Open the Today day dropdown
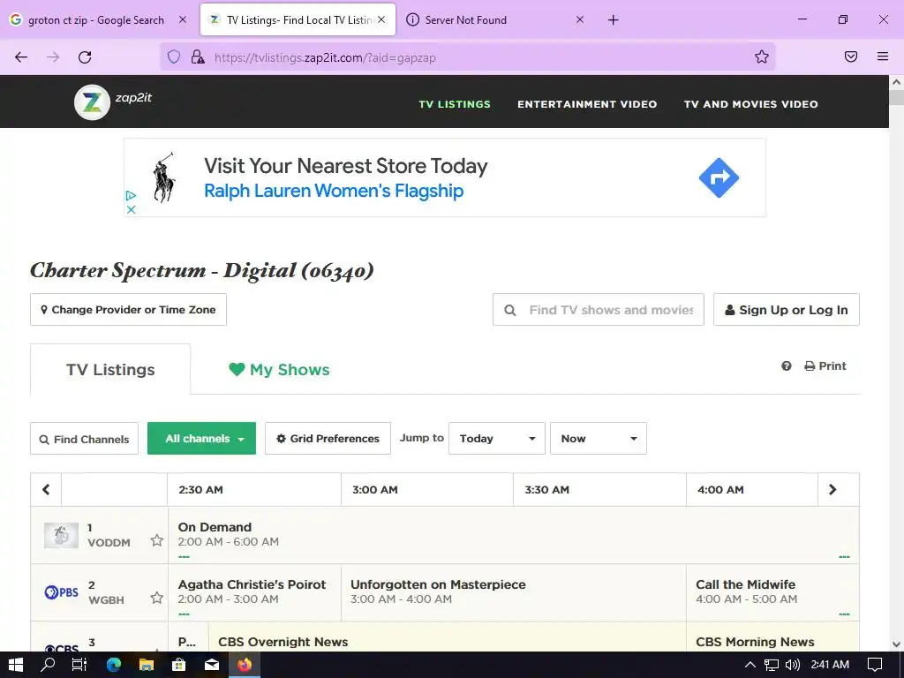904x678 pixels. [497, 439]
